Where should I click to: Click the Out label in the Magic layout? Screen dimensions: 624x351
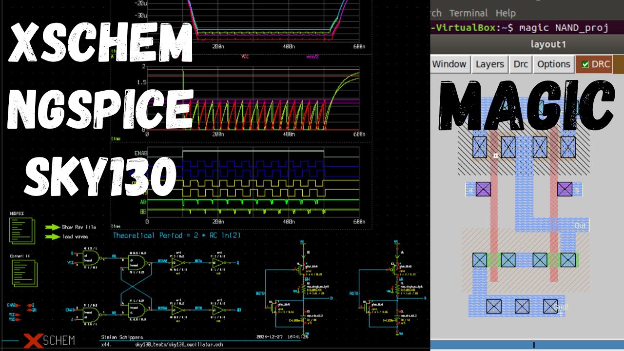tap(580, 226)
